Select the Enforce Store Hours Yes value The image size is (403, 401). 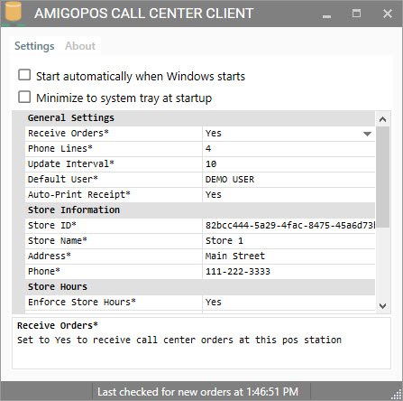tap(289, 303)
